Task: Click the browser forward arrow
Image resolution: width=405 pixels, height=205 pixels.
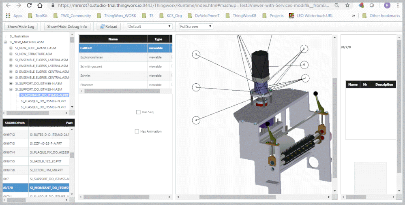Action: click(x=19, y=5)
